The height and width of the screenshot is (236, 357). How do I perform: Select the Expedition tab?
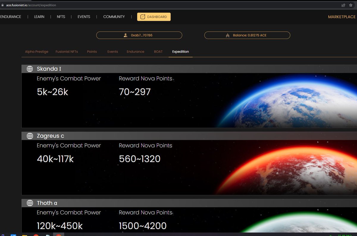point(181,52)
